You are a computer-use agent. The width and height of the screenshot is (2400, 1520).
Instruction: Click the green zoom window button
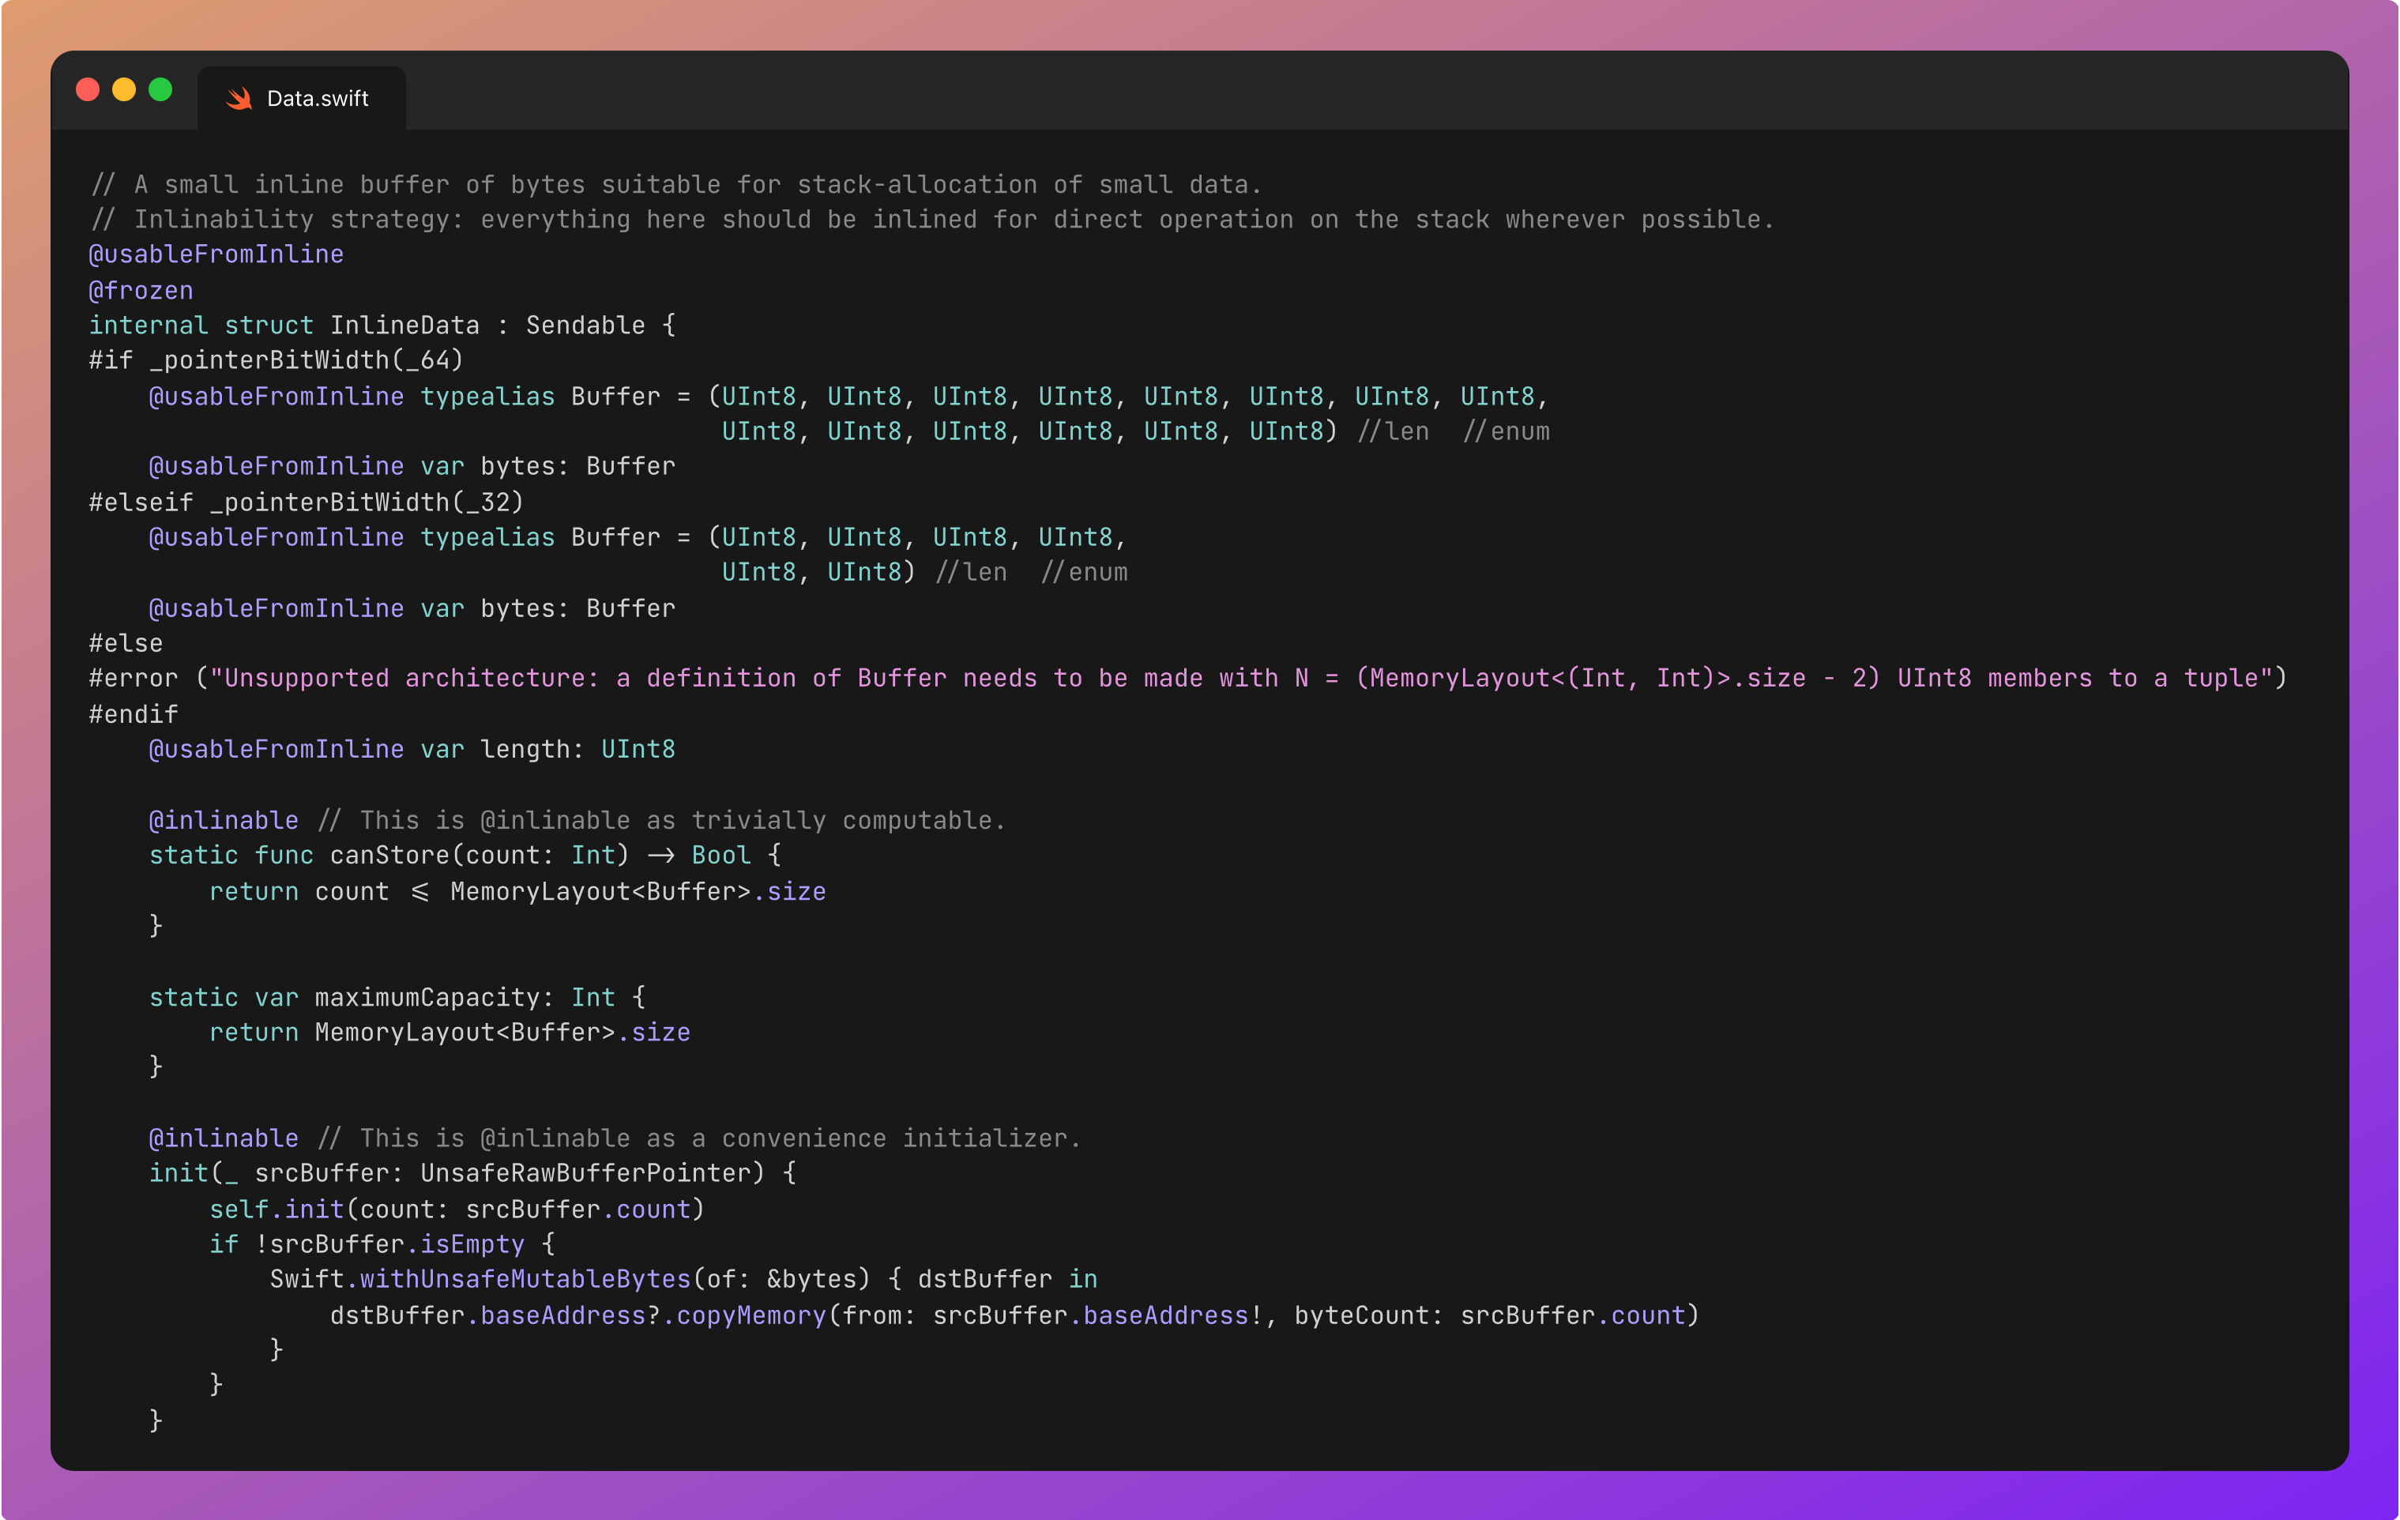(160, 90)
